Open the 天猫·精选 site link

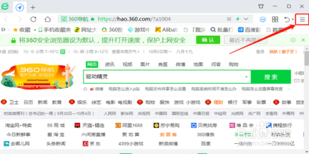click(x=90, y=125)
